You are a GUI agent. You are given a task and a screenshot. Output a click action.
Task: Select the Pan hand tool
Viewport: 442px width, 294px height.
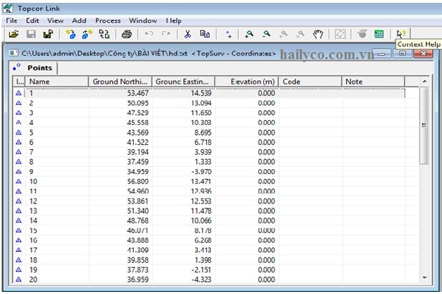318,34
